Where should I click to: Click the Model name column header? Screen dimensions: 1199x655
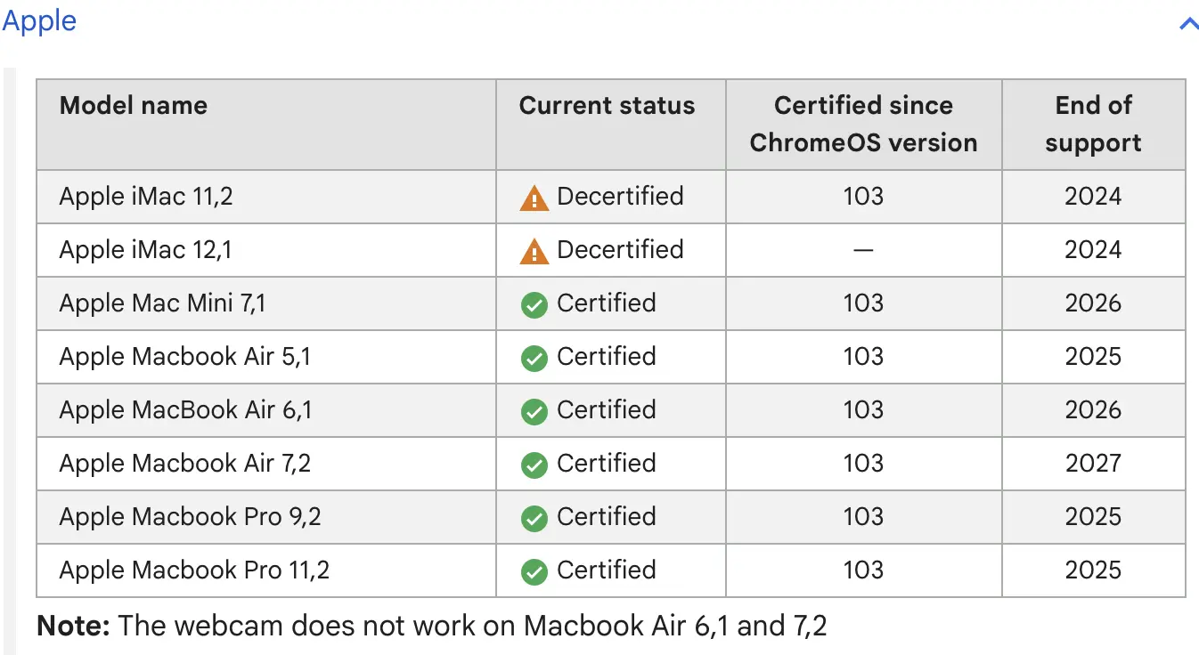tap(134, 106)
